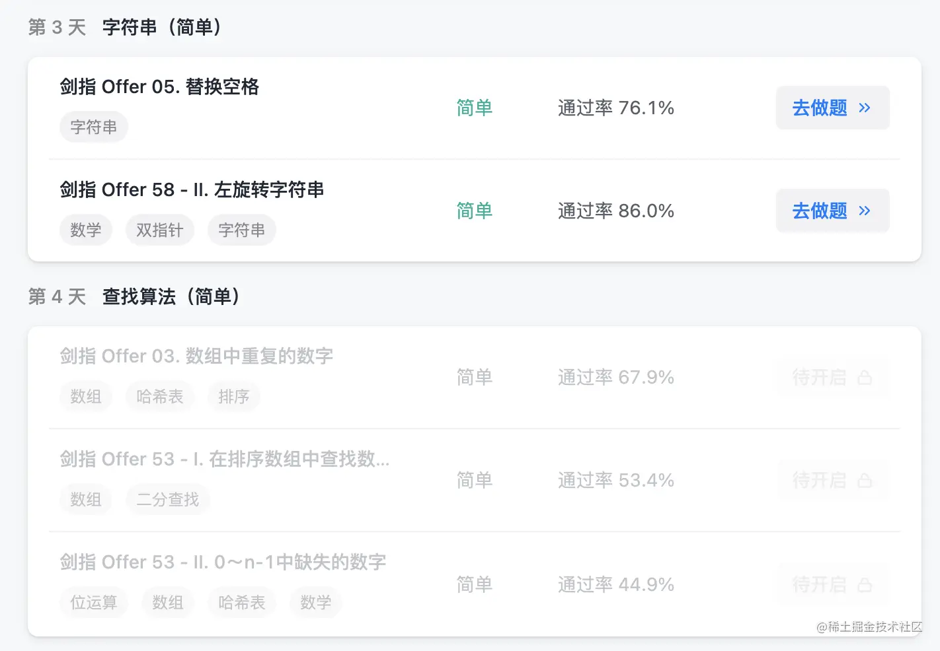Click lock icon for Offer 53 - I problem
This screenshot has width=940, height=651.
coord(865,481)
